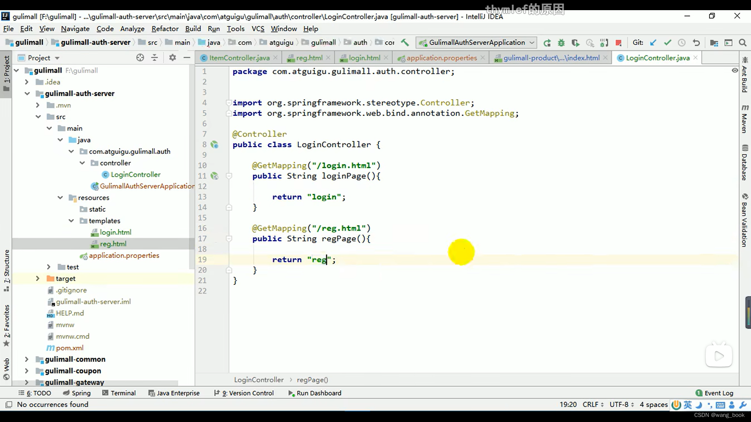This screenshot has height=422, width=751.
Task: Click the Spring gutter icon on line 8
Action: (214, 145)
